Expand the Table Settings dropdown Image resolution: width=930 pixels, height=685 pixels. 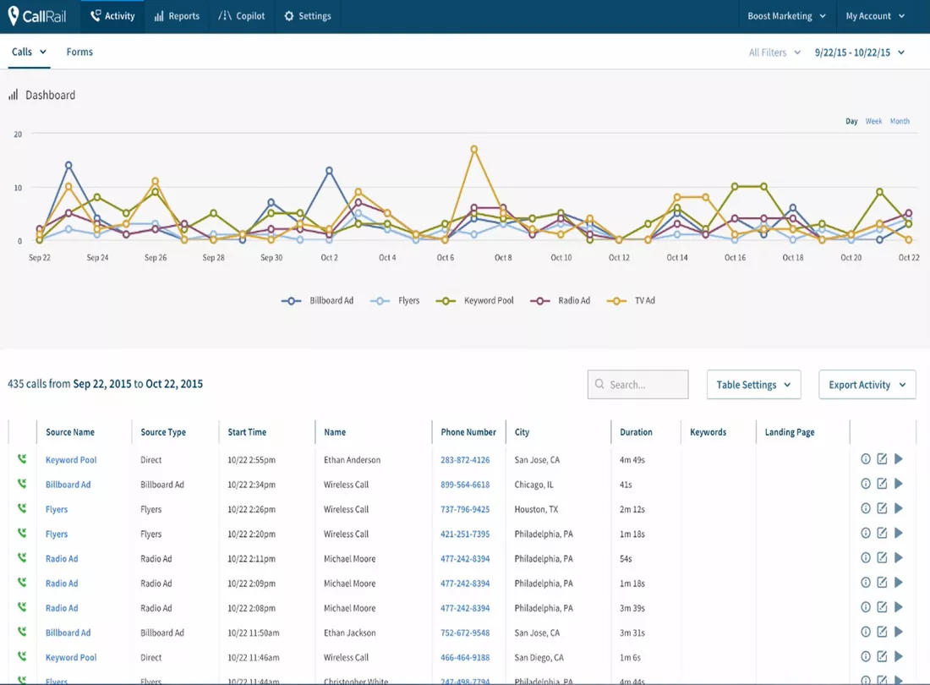(x=753, y=385)
